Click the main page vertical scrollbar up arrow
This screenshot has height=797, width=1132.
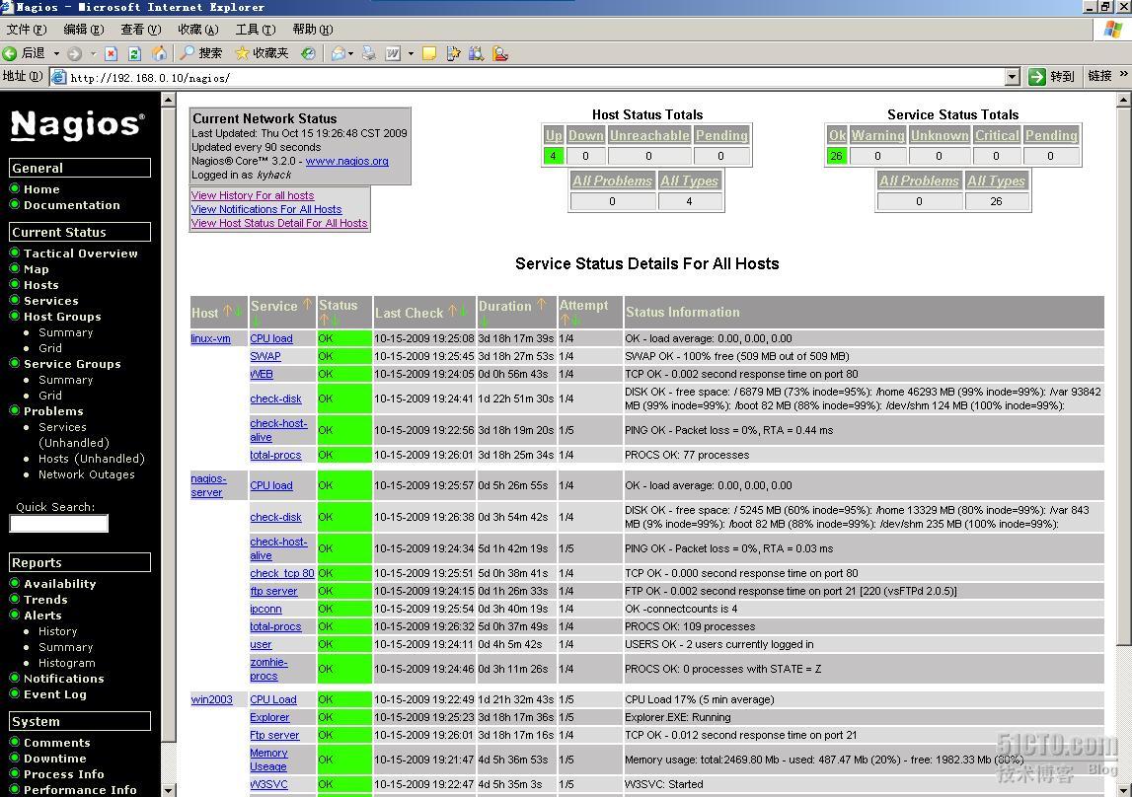tap(1123, 100)
